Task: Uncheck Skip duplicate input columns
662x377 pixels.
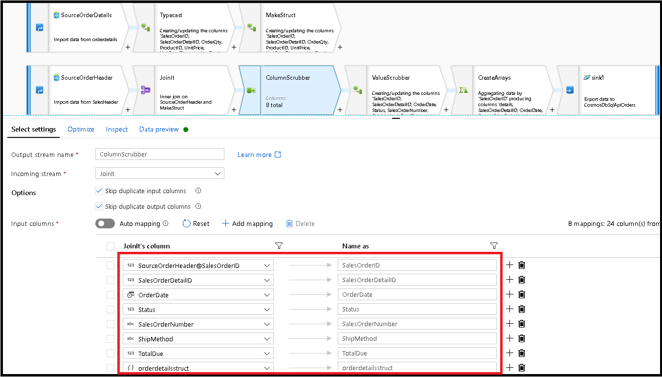Action: (99, 191)
